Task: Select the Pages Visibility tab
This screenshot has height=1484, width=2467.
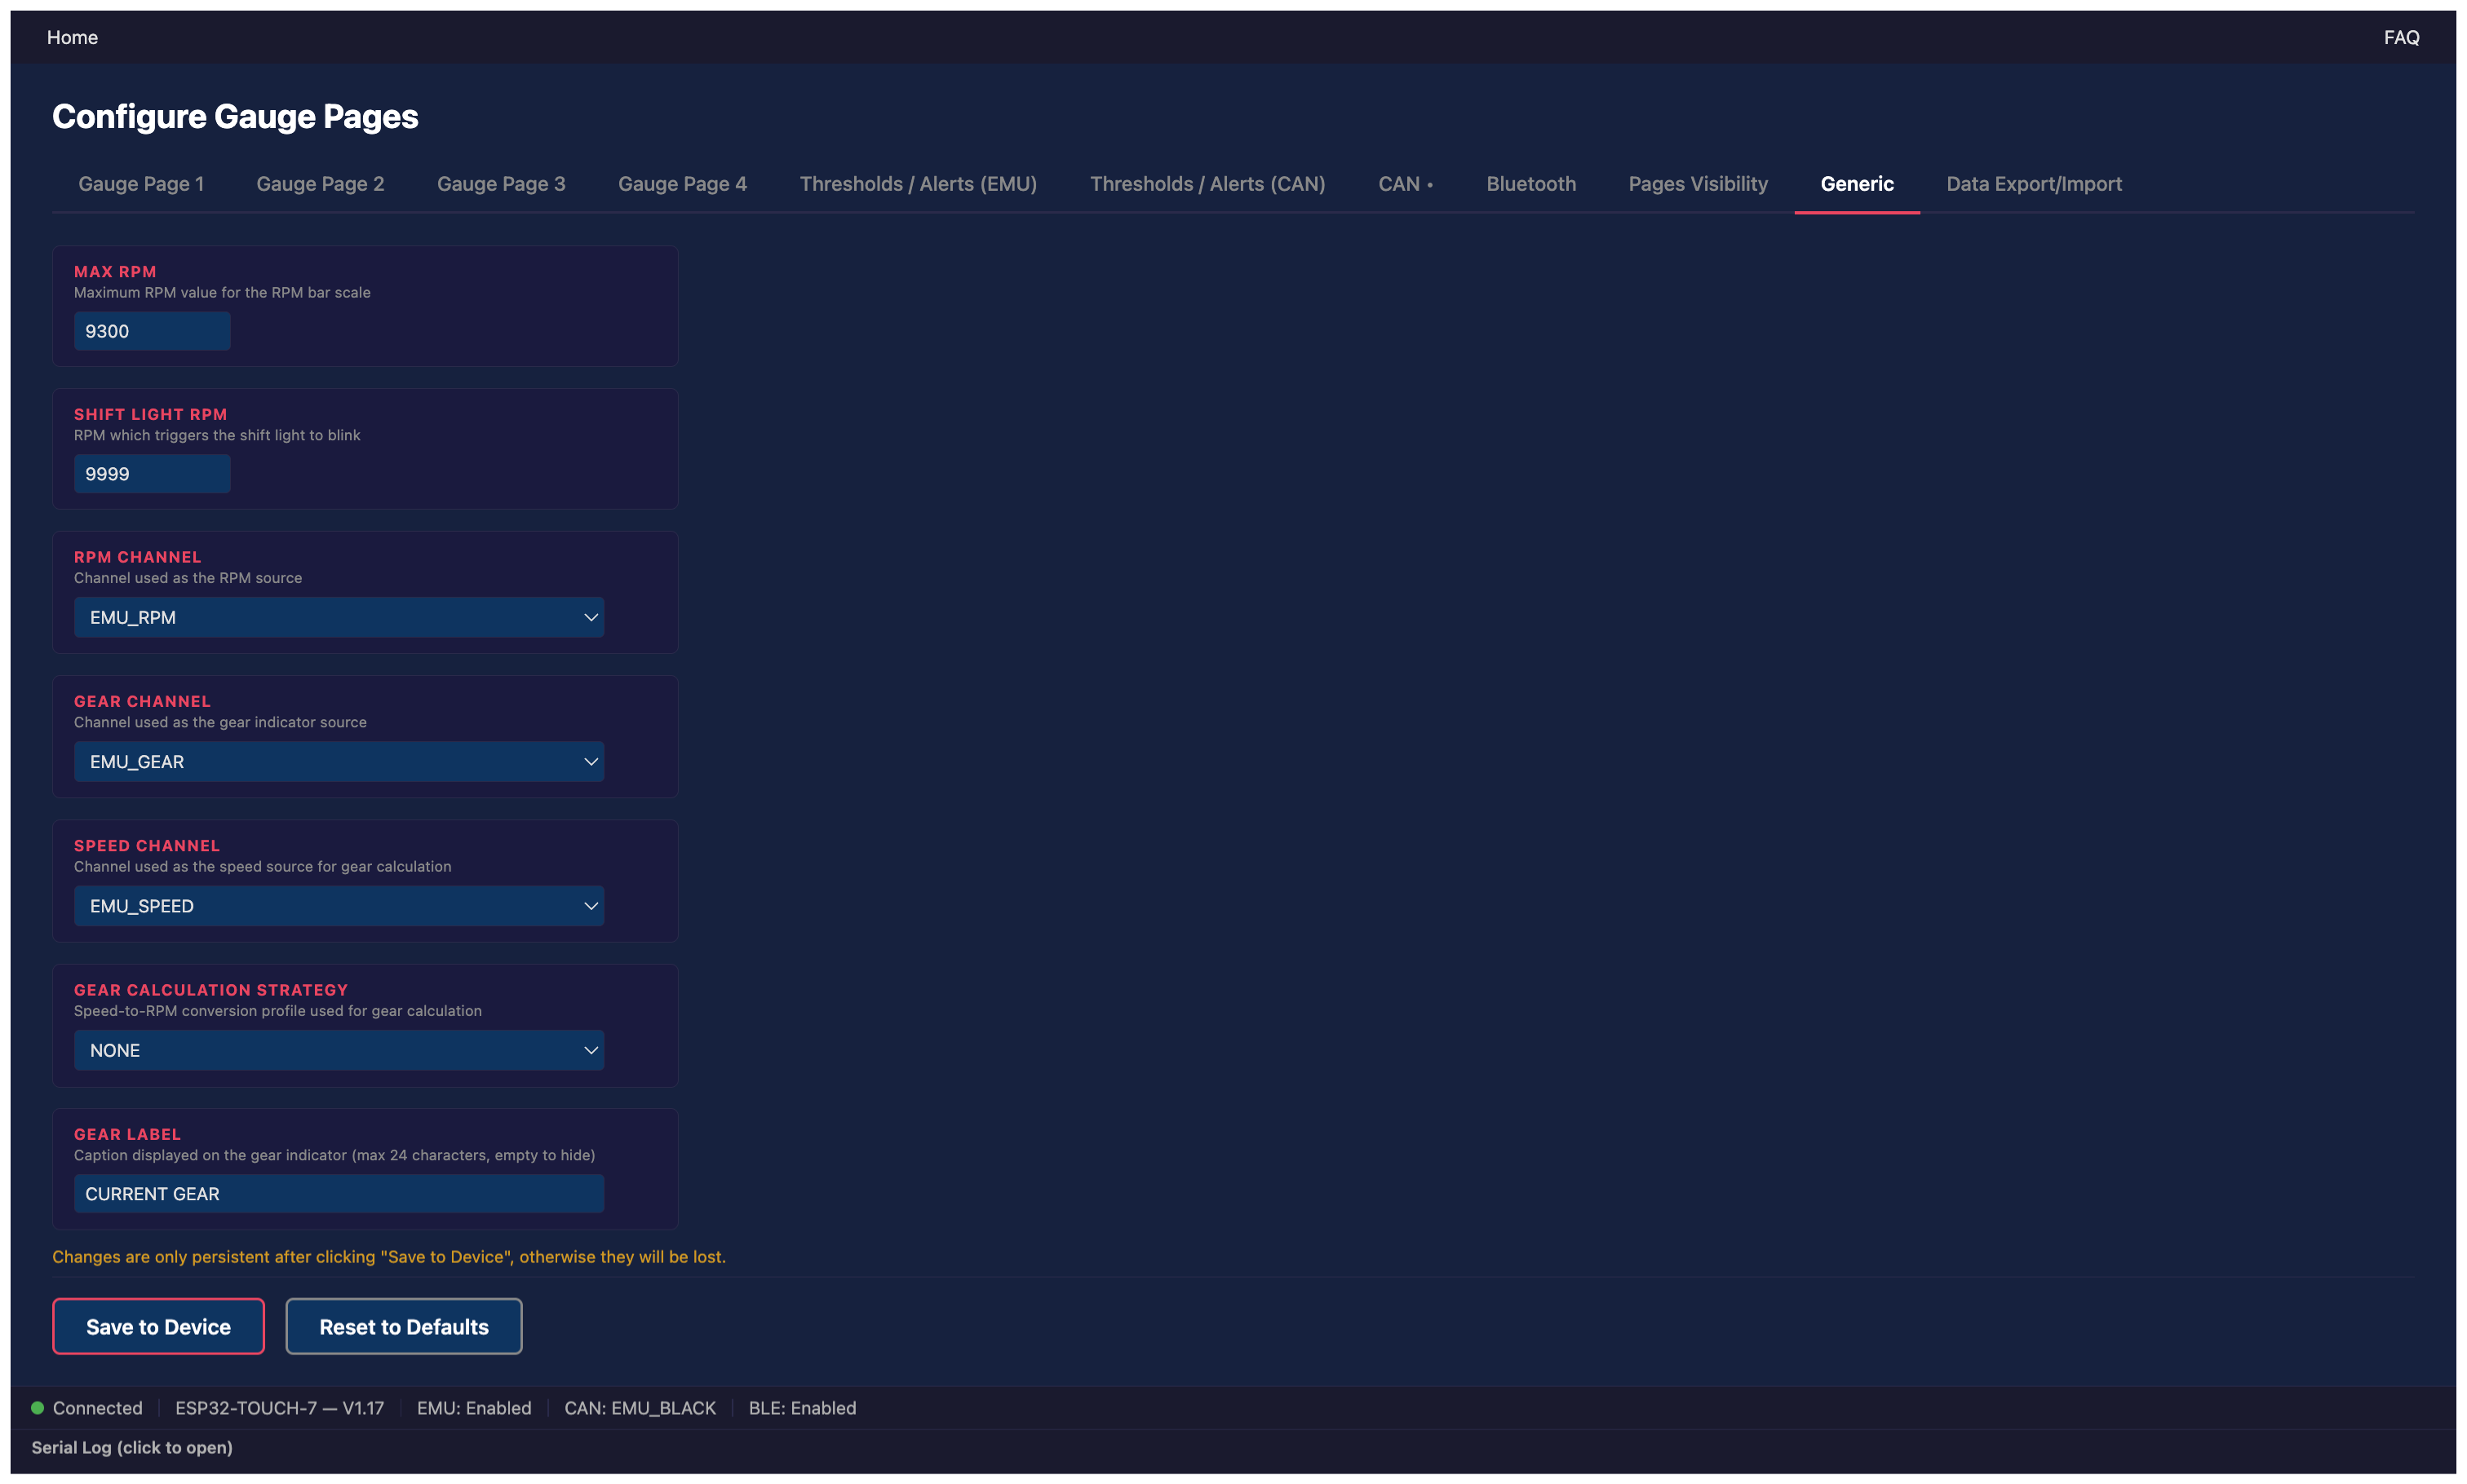Action: [x=1698, y=184]
